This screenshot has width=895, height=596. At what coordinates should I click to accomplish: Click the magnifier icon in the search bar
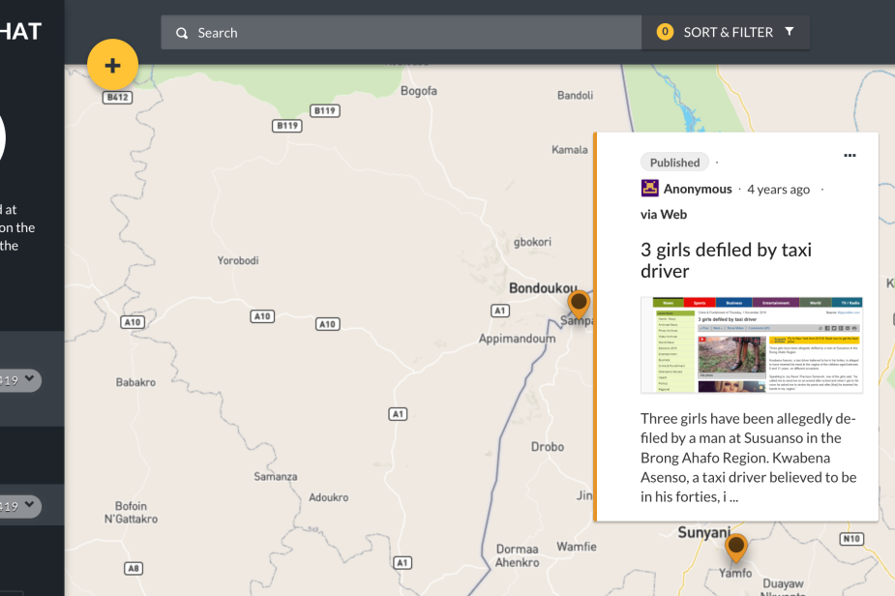pyautogui.click(x=182, y=33)
